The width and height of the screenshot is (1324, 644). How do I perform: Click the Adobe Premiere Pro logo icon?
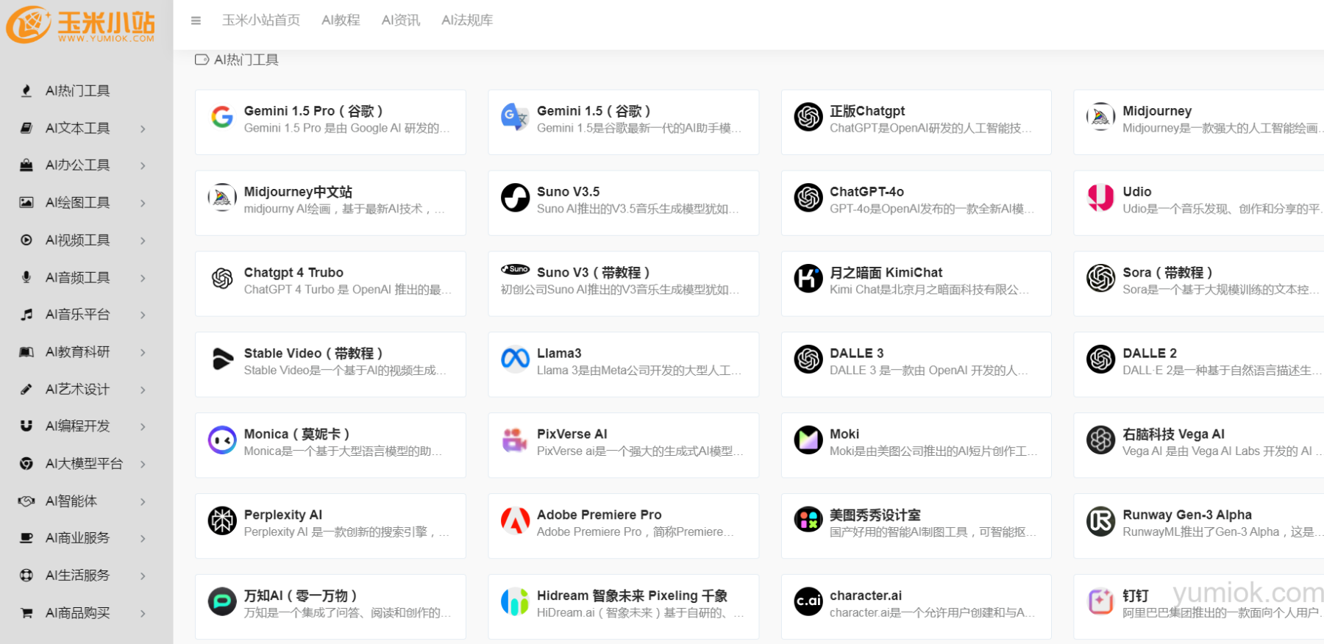(x=515, y=521)
